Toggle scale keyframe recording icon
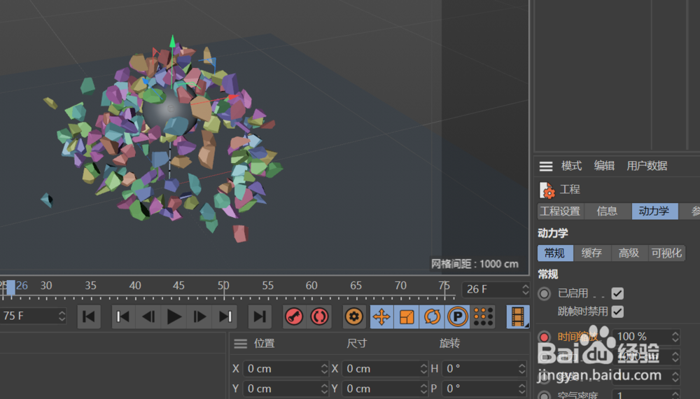The height and width of the screenshot is (399, 700). click(407, 317)
